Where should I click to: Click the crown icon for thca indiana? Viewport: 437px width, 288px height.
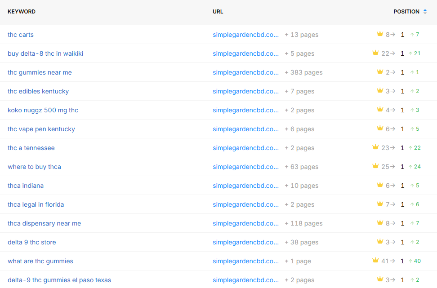[380, 185]
